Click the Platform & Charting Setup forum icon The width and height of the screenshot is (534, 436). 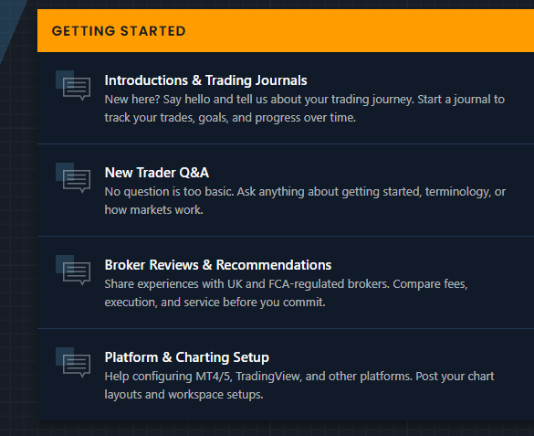click(73, 363)
